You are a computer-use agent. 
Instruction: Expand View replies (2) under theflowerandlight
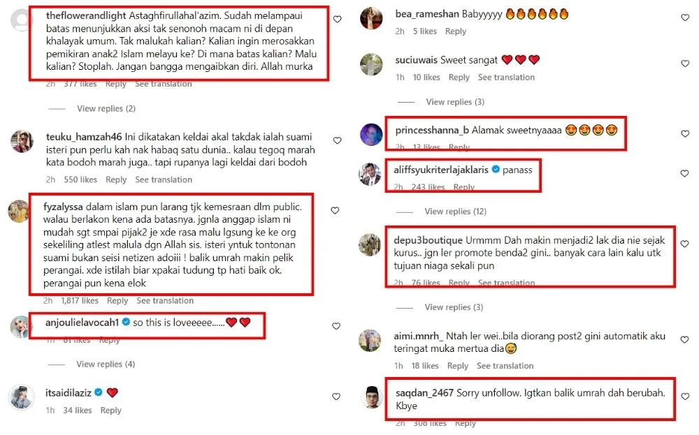(106, 109)
